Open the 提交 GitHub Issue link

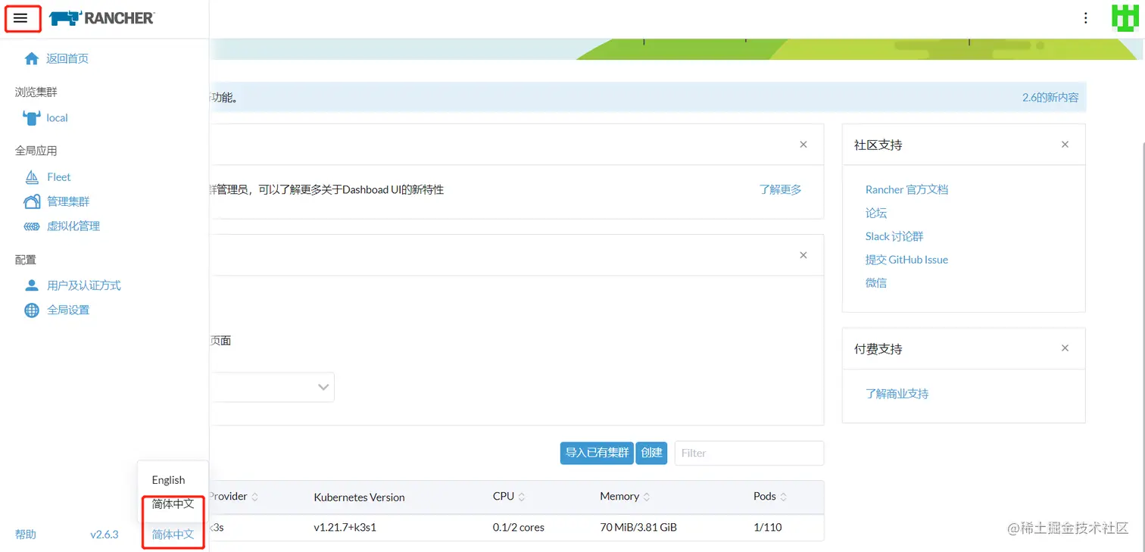point(906,260)
